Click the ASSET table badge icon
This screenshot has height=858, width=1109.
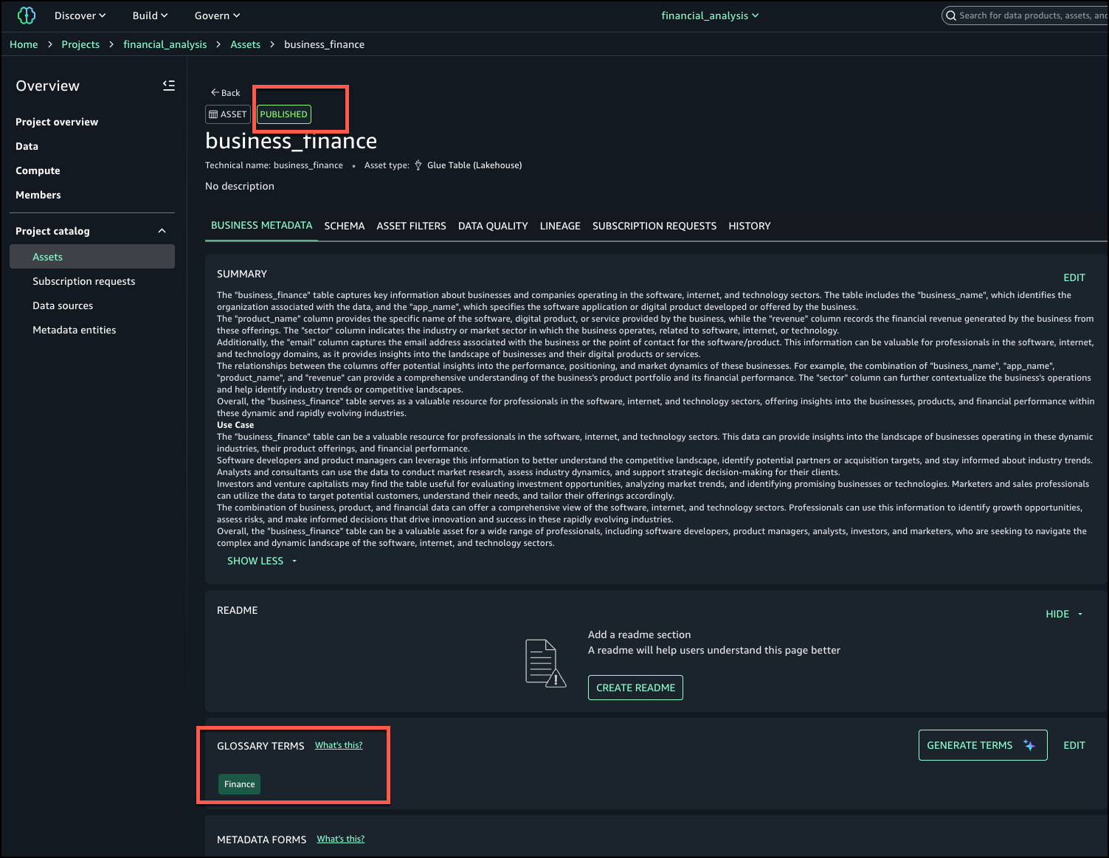213,114
